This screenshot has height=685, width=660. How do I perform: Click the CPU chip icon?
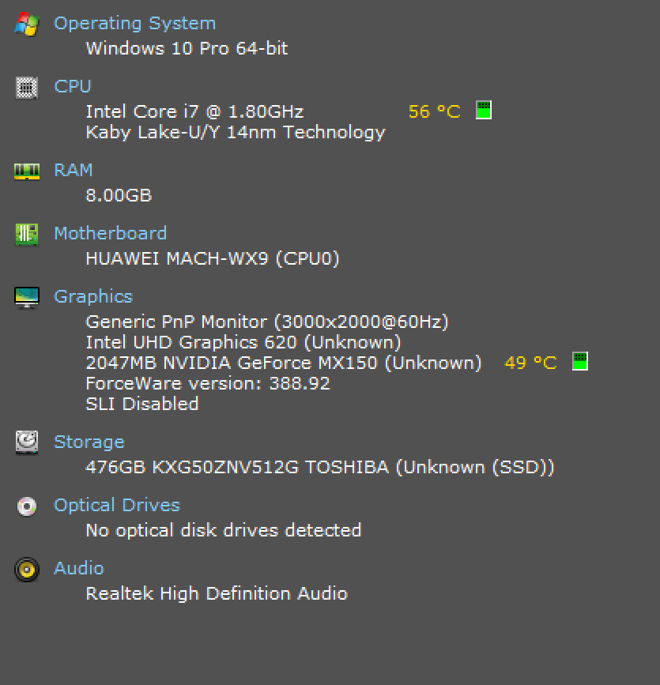(x=26, y=87)
